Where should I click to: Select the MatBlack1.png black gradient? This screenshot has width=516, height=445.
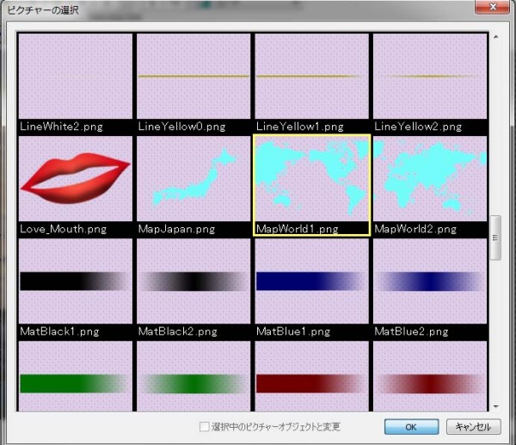coord(76,281)
